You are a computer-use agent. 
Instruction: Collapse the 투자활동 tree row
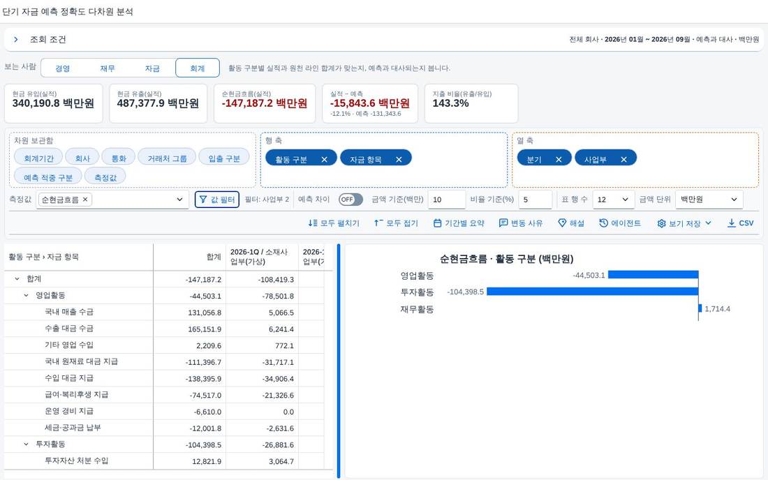click(x=26, y=444)
